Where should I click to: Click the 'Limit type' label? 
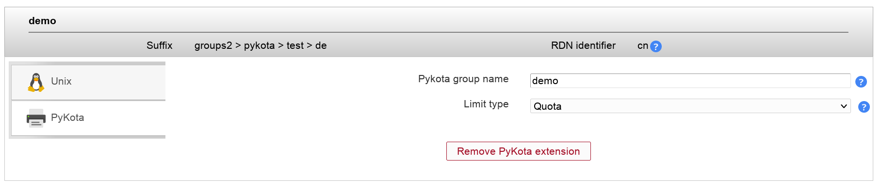click(x=486, y=104)
